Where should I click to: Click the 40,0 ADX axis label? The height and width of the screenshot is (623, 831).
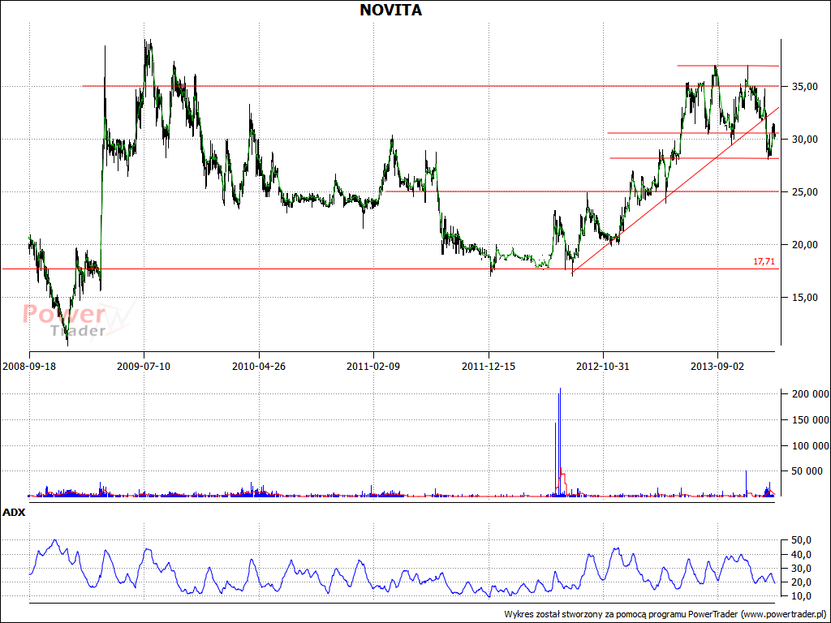(802, 555)
